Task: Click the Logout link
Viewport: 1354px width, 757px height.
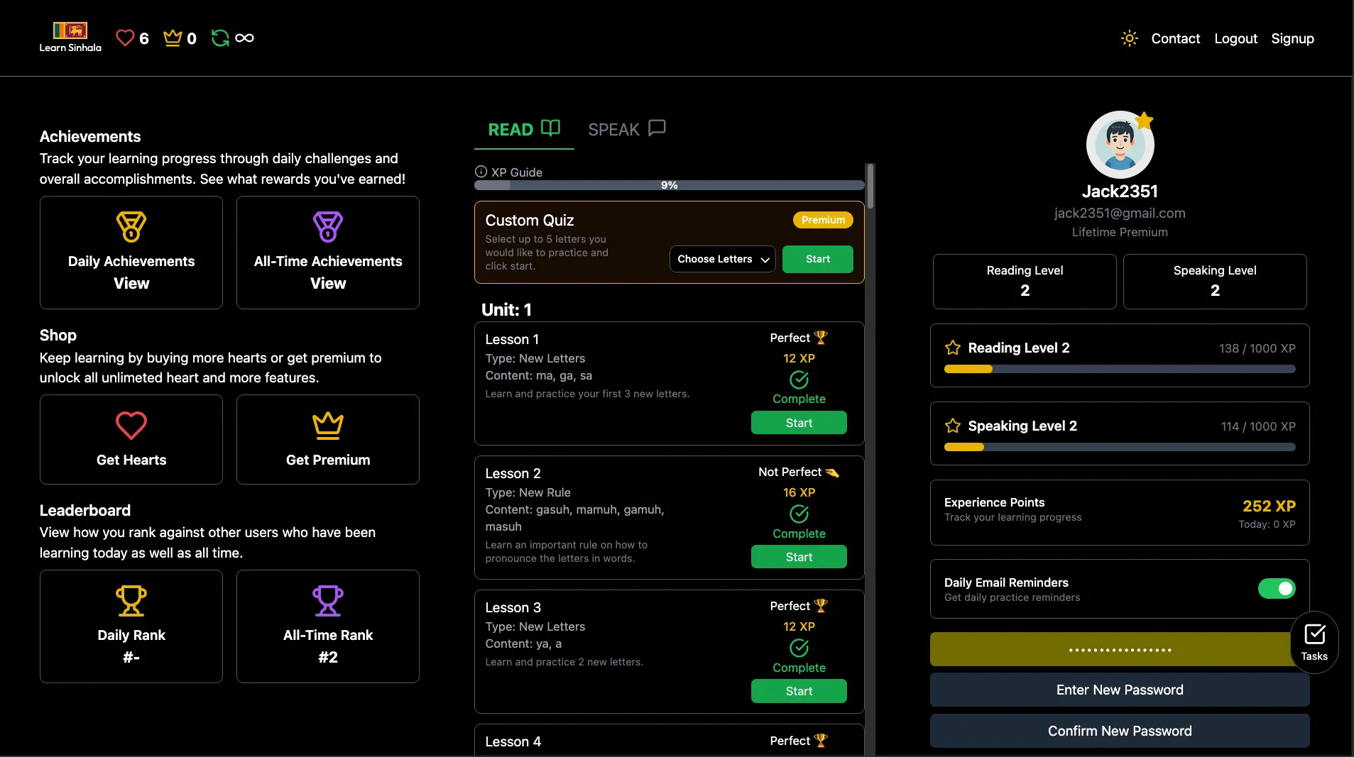Action: coord(1235,38)
